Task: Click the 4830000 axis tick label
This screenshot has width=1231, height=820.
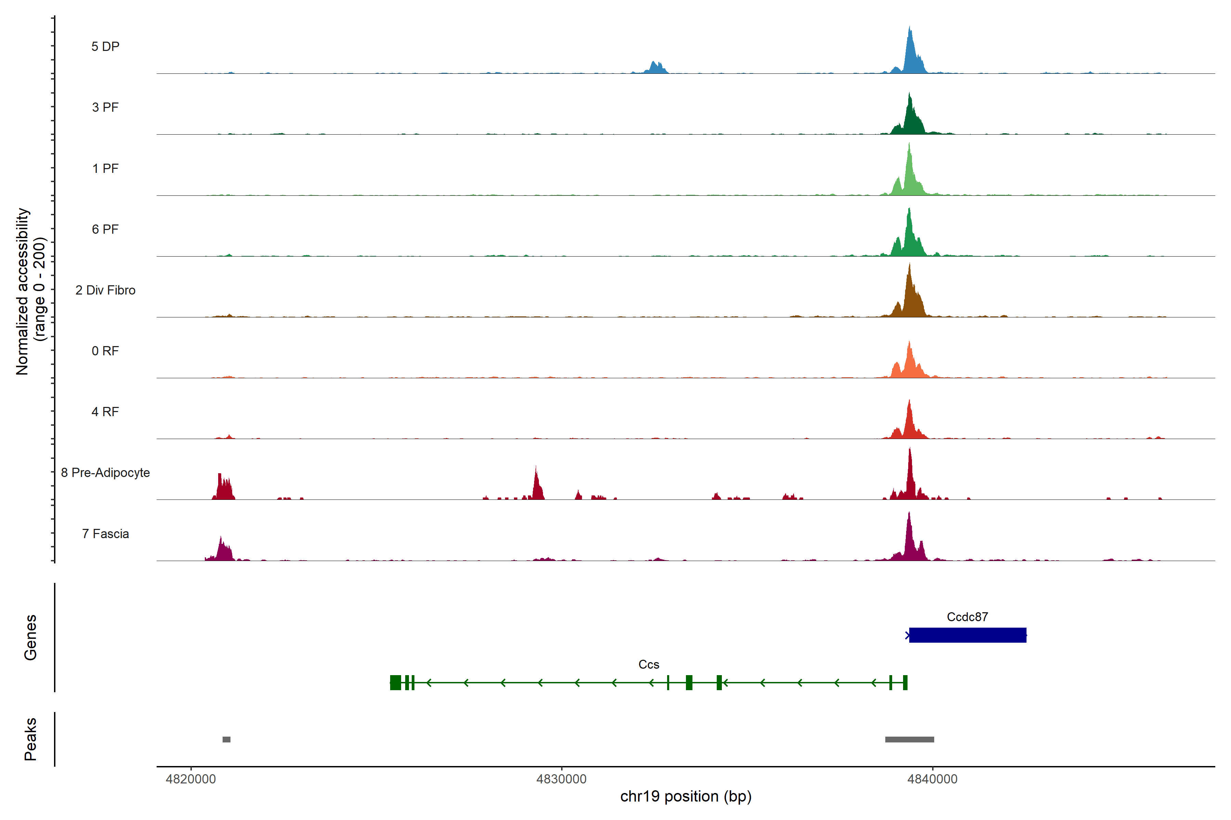Action: pos(561,779)
